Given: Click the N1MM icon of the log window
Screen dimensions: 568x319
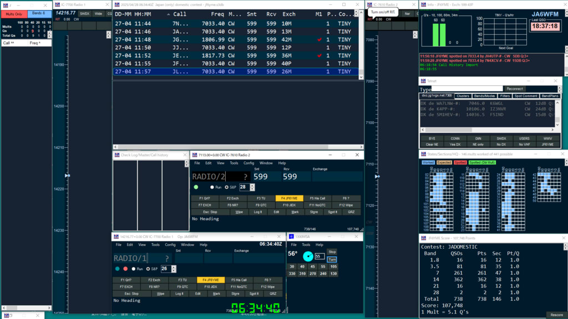Looking at the screenshot, I should pos(117,4).
